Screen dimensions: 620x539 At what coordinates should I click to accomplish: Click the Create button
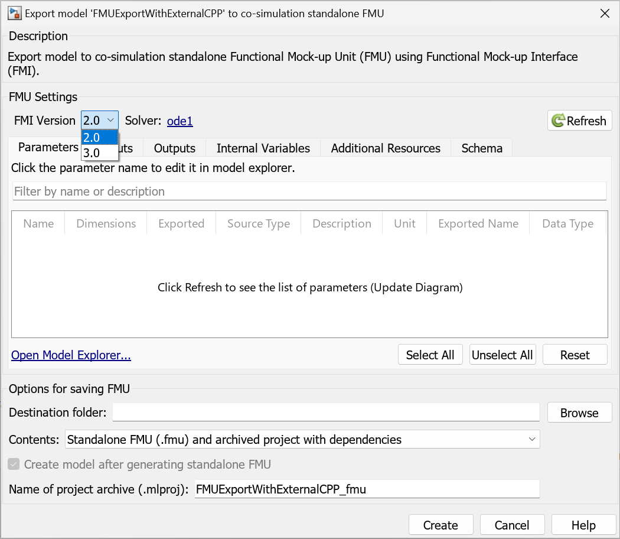[x=440, y=525]
